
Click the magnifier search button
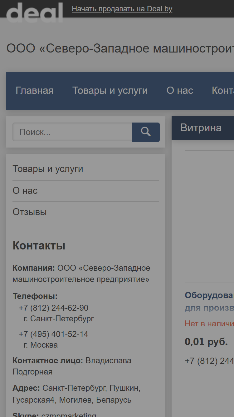[x=146, y=132]
